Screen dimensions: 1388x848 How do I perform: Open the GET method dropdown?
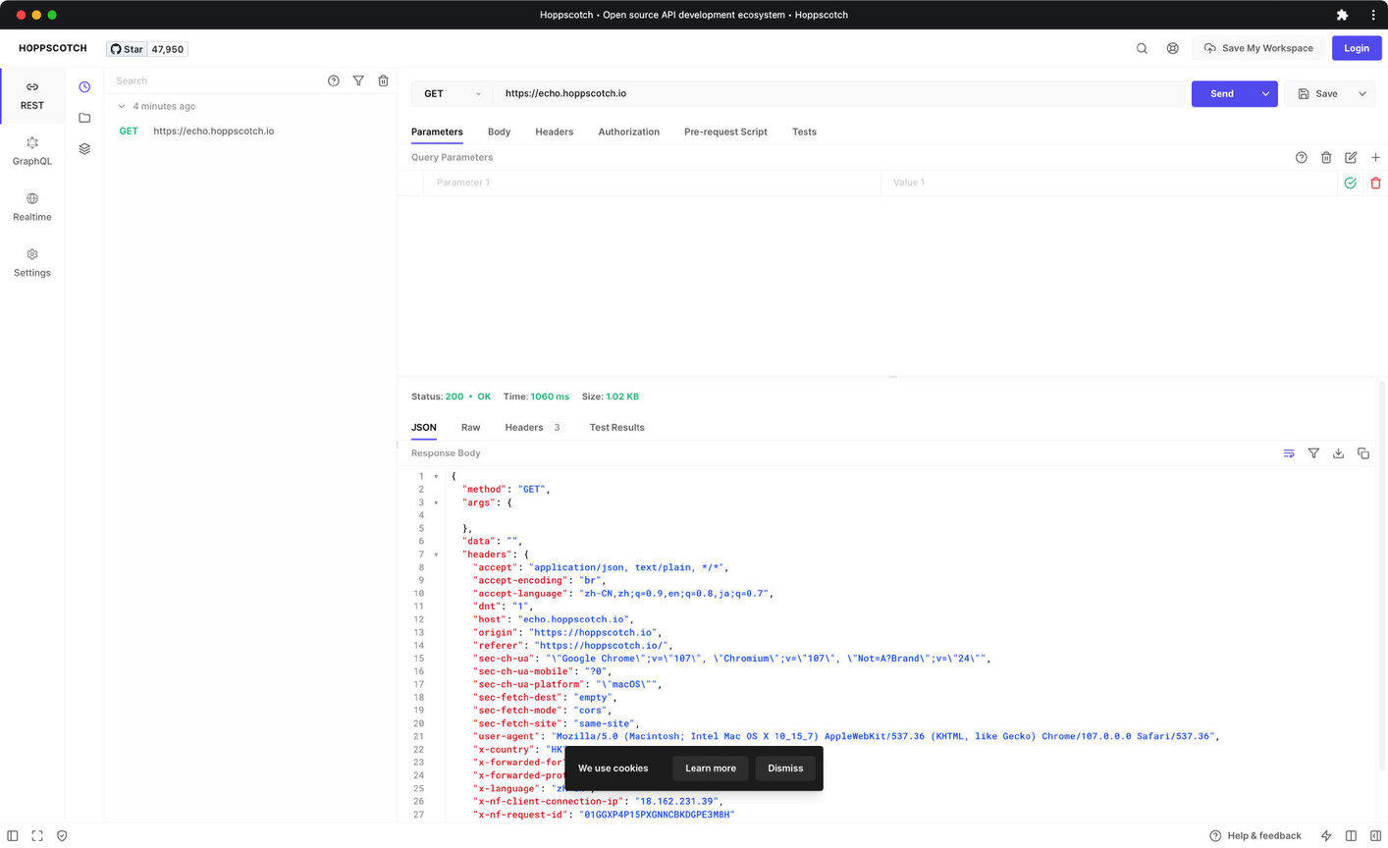tap(453, 94)
